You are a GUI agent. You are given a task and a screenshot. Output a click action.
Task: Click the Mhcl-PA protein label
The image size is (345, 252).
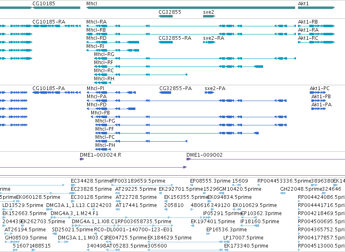tap(96, 97)
